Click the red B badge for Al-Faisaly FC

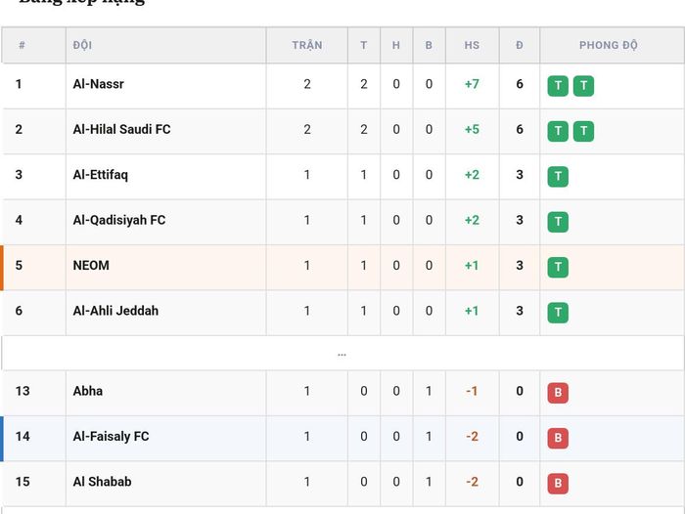(558, 438)
